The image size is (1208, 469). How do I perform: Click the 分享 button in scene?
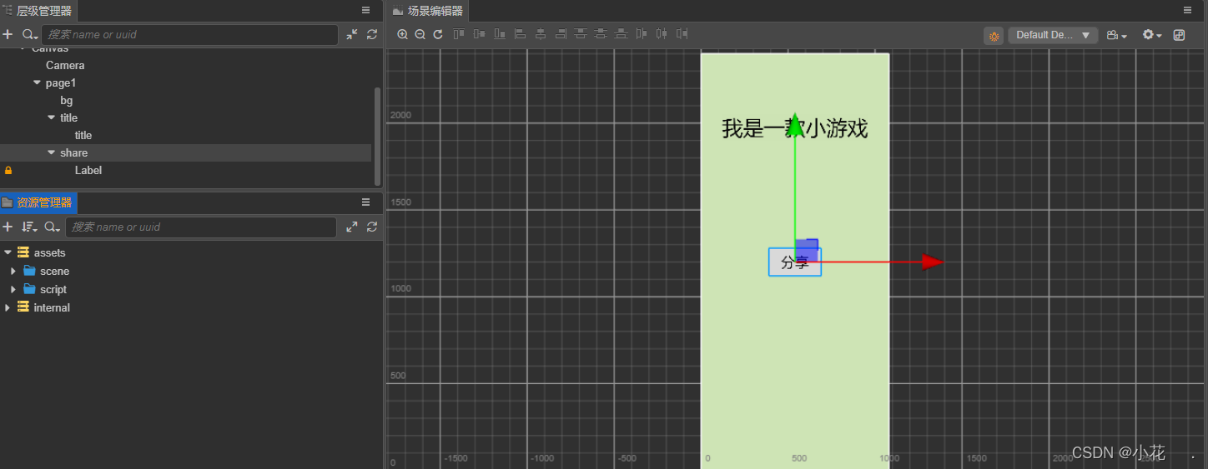(x=795, y=262)
